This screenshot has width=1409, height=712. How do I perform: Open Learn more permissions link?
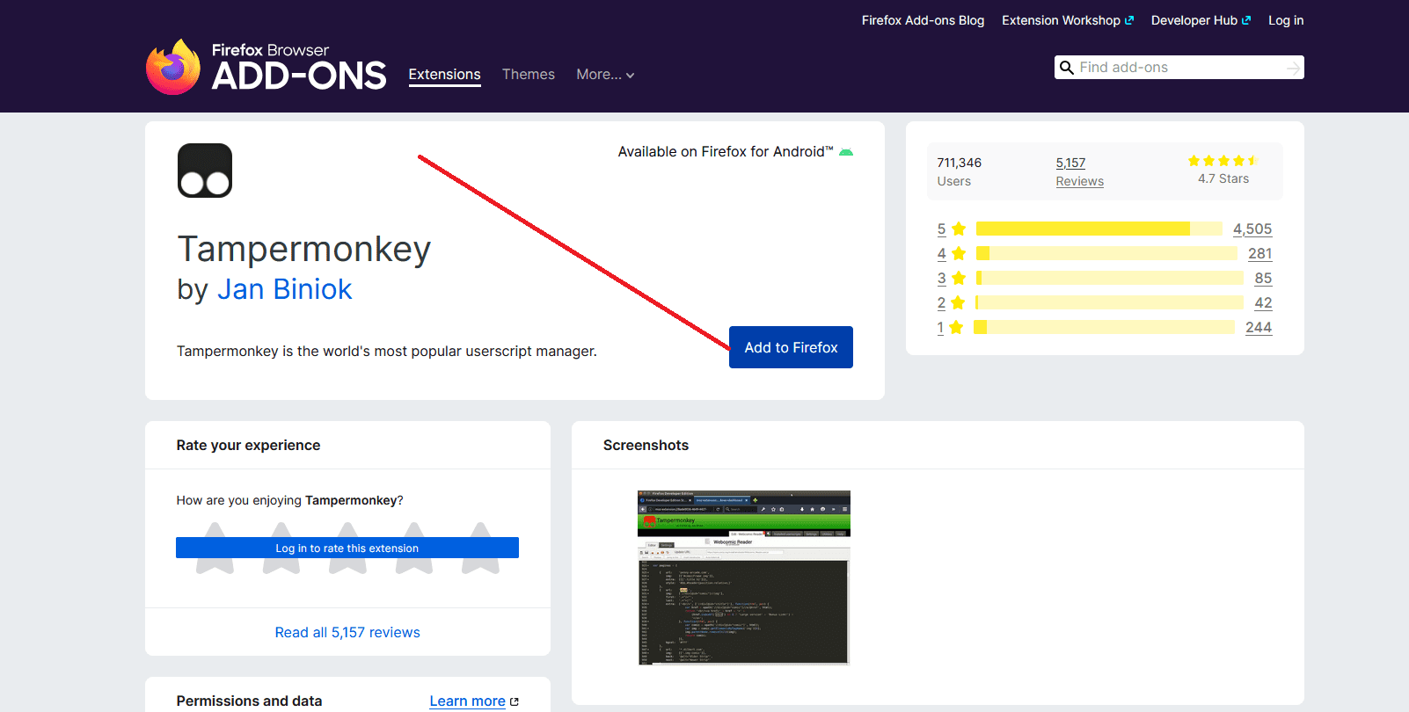tap(467, 701)
